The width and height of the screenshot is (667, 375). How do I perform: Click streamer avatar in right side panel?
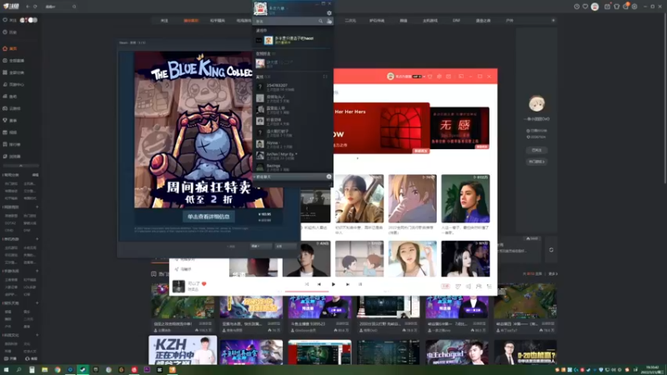(x=537, y=103)
